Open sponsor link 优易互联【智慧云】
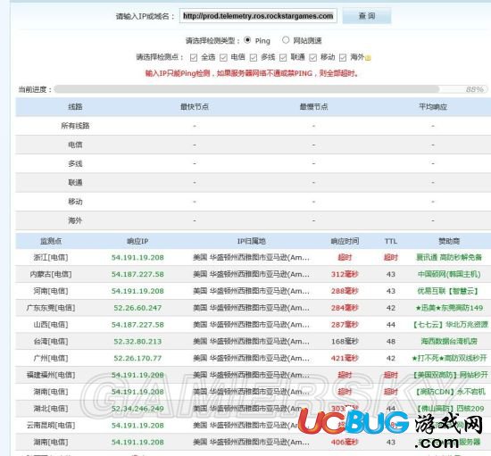This screenshot has height=456, width=491. pos(448,291)
